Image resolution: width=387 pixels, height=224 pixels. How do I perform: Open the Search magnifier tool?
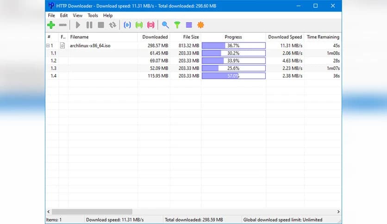(165, 25)
